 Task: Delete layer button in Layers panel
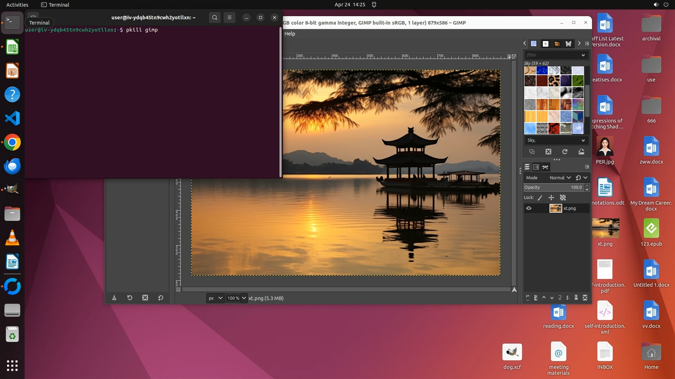[x=585, y=298]
